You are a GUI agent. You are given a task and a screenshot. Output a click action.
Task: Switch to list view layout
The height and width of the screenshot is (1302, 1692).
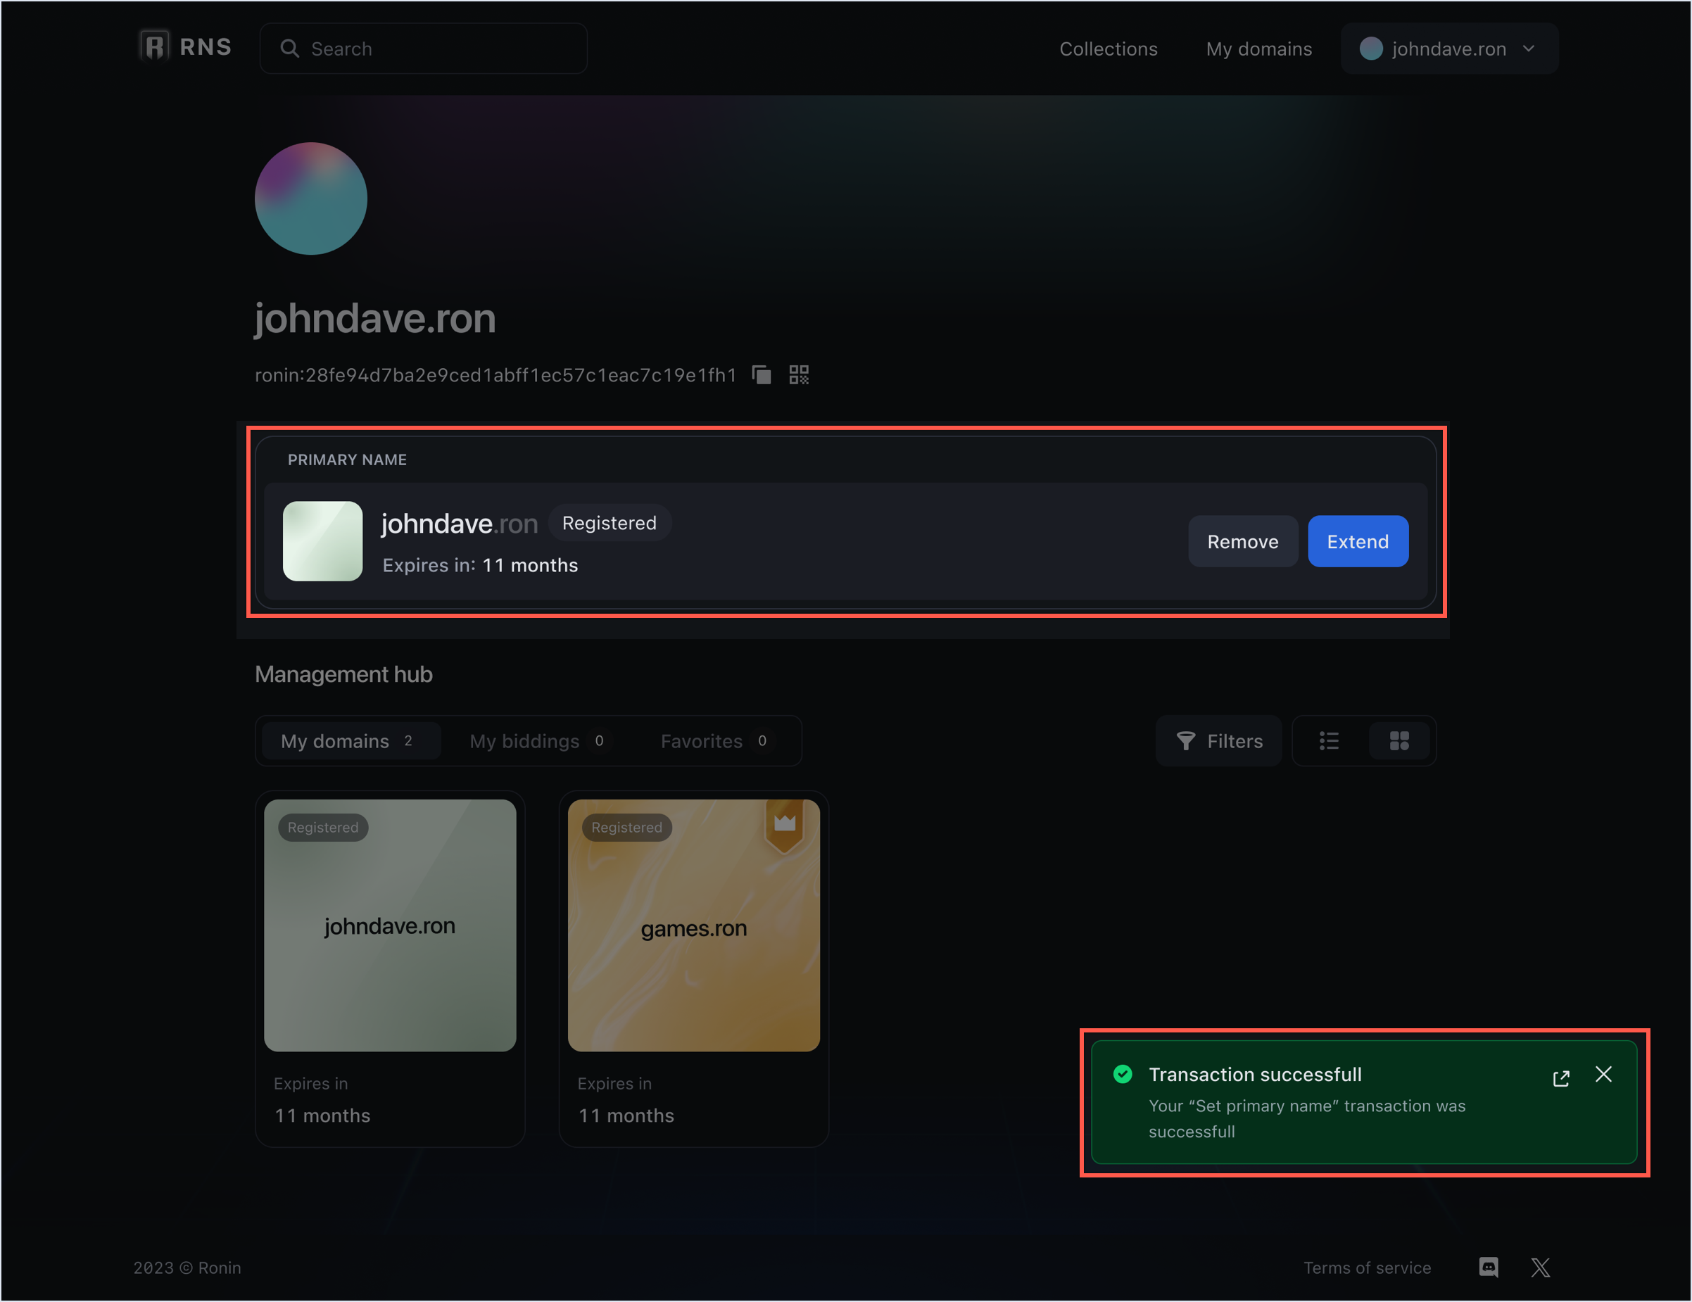tap(1330, 741)
